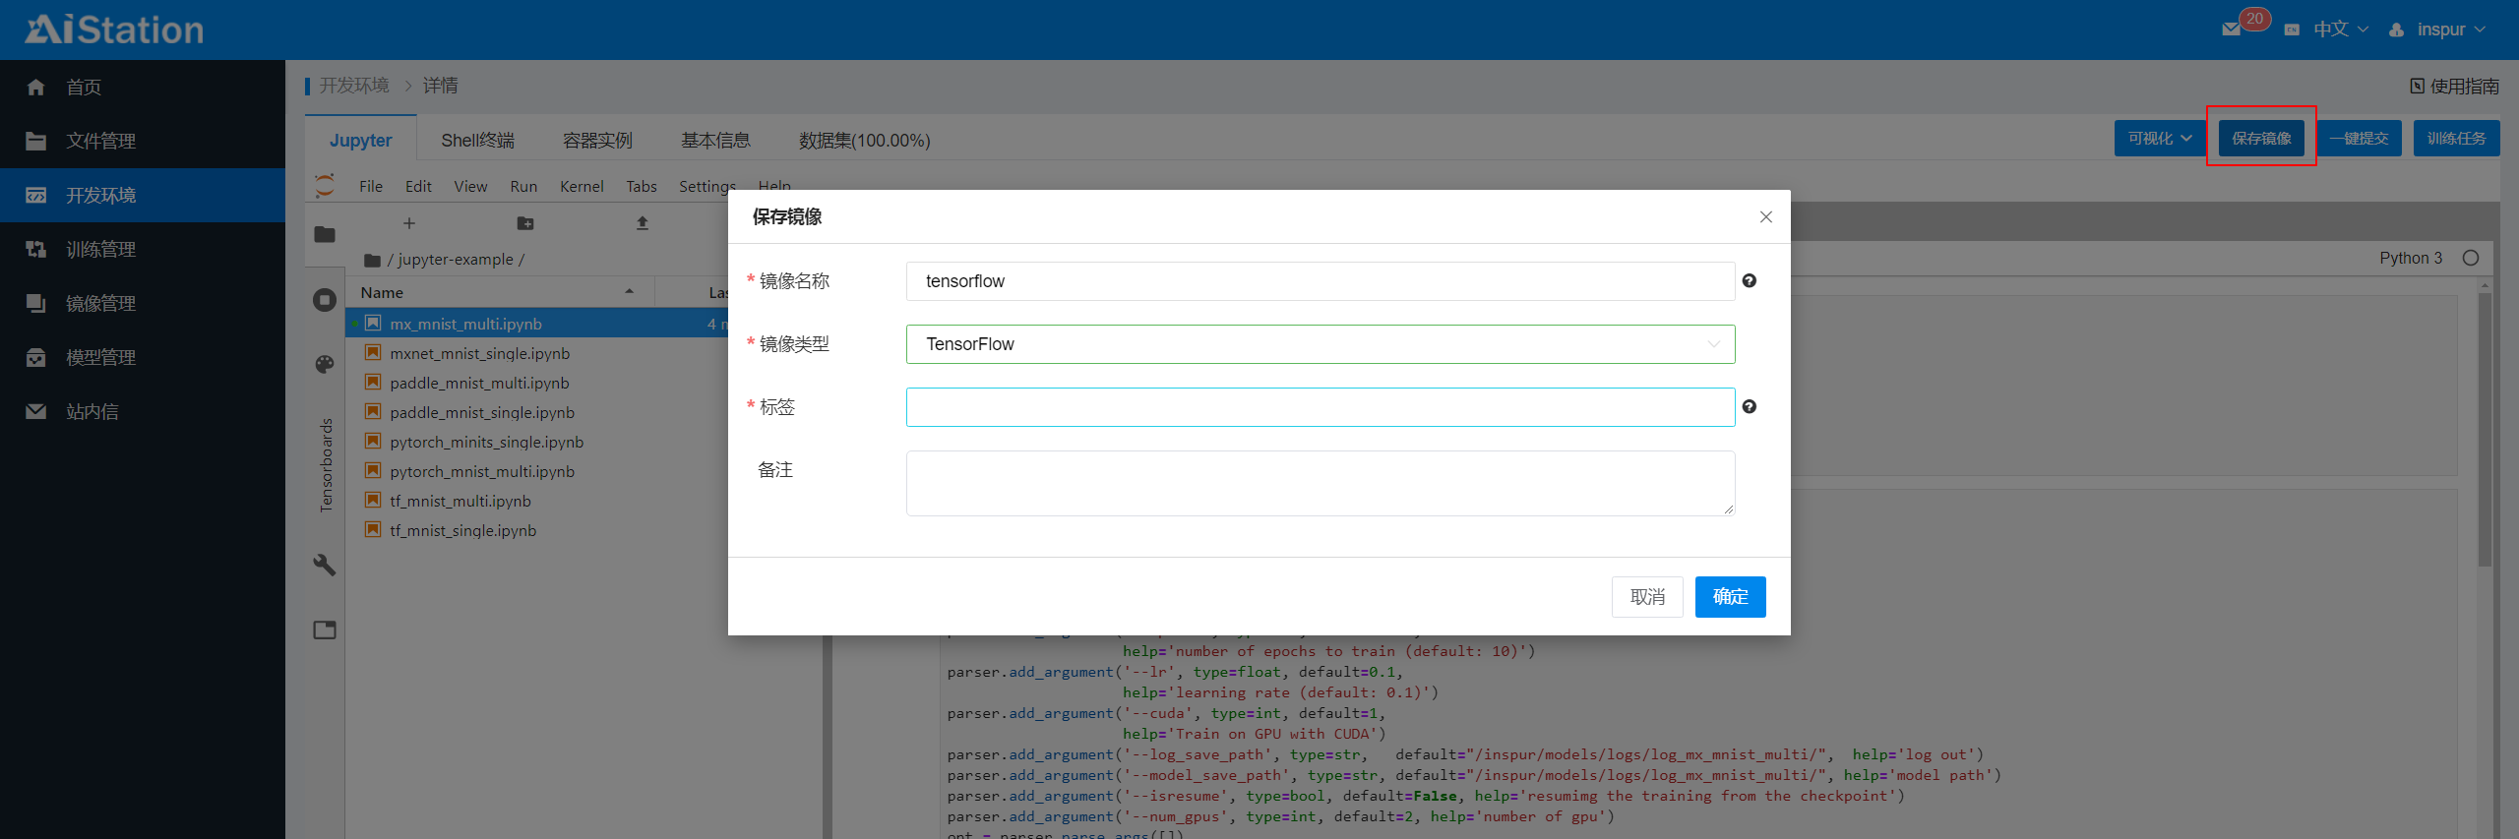Click help icon next to 镜像名称 field
This screenshot has width=2519, height=839.
pyautogui.click(x=1749, y=281)
